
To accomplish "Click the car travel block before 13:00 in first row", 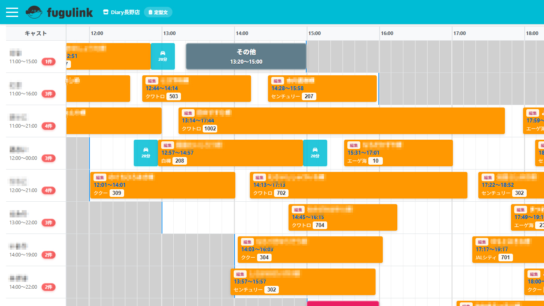I will 162,56.
